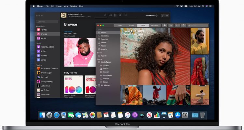Image resolution: width=244 pixels, height=130 pixels.
Task: Click the Info button in Photos toolbar
Action: coord(165,25)
